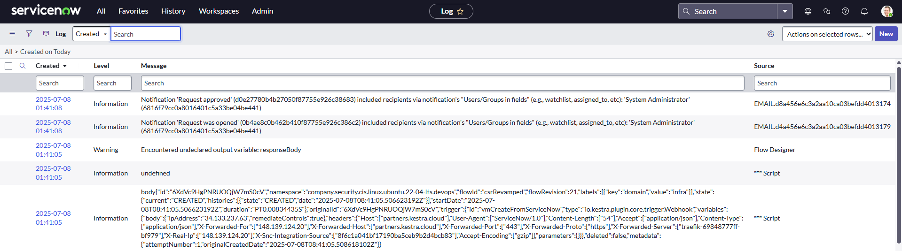
Task: Open the list hamburger menu icon
Action: [12, 34]
